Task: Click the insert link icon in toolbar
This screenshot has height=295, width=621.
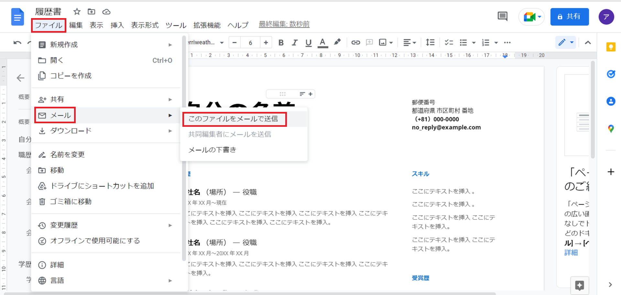Action: coord(355,42)
